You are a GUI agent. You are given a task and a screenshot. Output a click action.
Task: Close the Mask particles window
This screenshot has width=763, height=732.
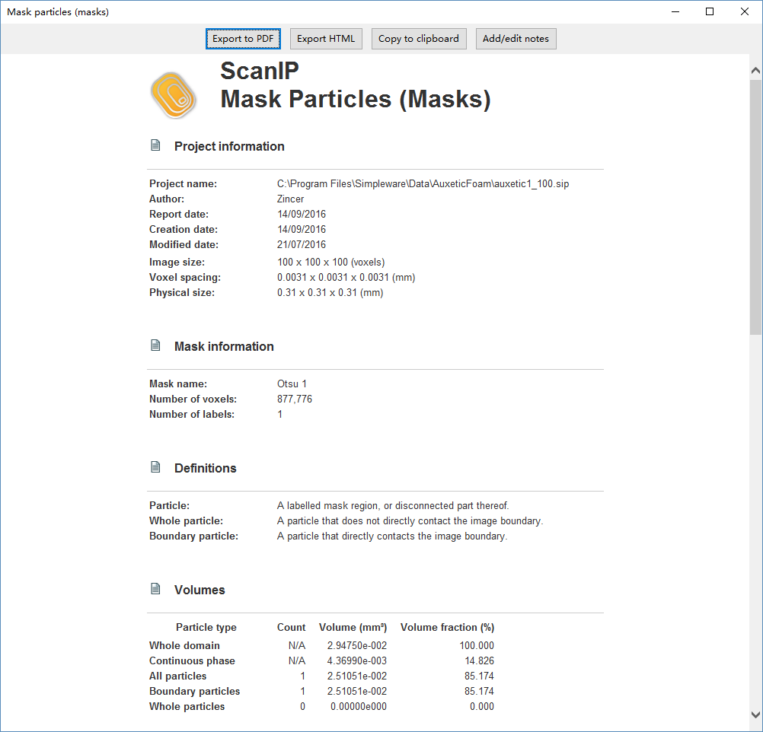coord(745,11)
